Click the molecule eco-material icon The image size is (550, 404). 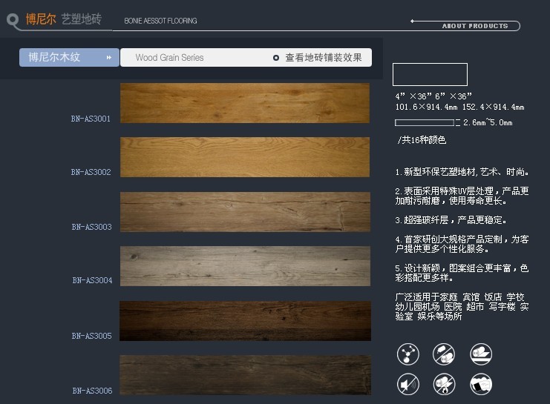coord(407,354)
